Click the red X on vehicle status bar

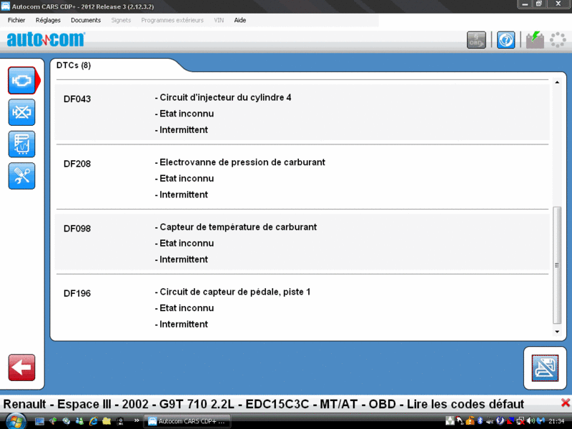[566, 403]
